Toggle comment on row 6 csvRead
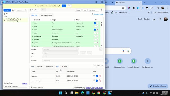This screenshot has width=170, height=96. click(95, 39)
